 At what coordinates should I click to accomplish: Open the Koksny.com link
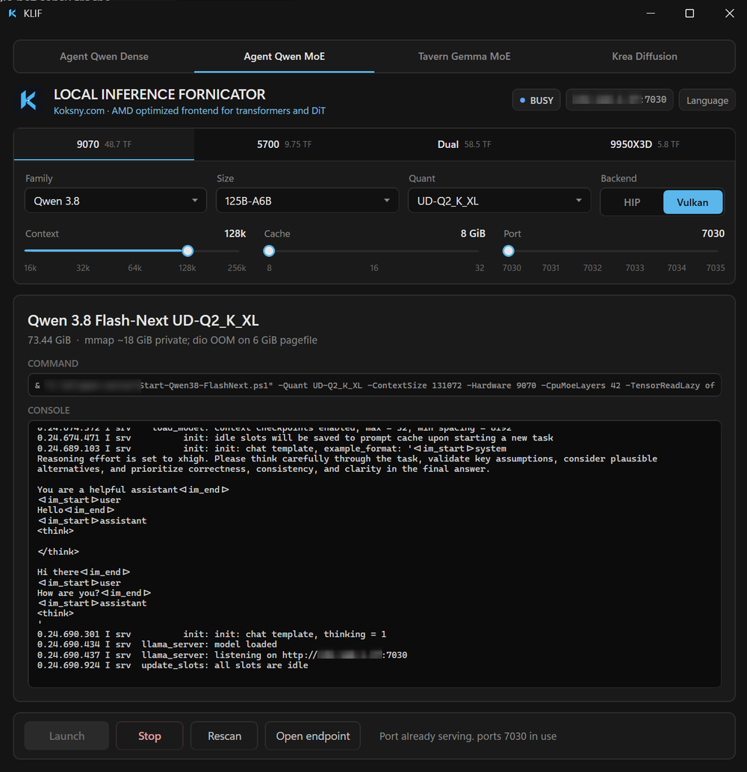tap(79, 110)
